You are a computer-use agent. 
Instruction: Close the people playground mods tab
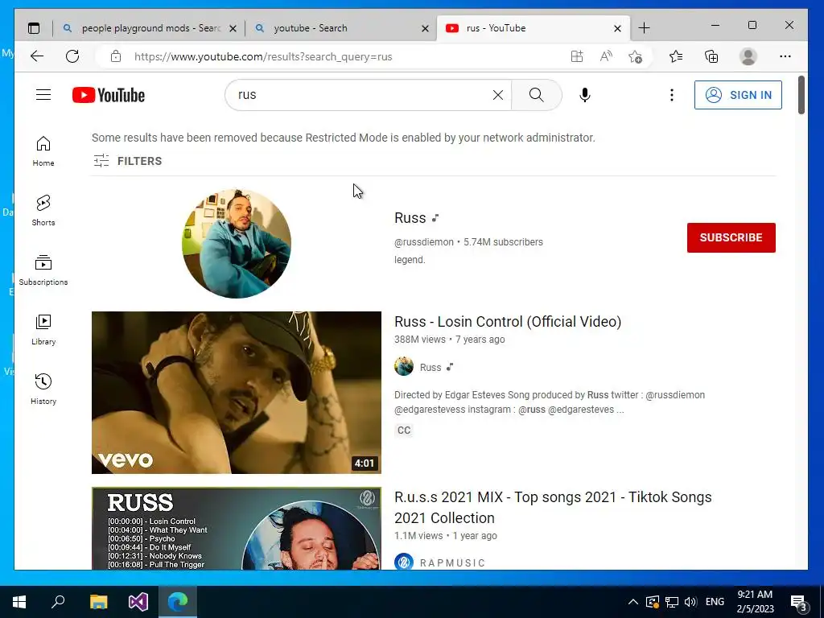(233, 28)
